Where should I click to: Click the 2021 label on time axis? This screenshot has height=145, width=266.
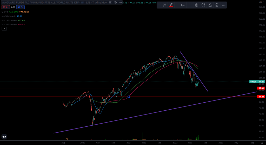click(x=129, y=143)
